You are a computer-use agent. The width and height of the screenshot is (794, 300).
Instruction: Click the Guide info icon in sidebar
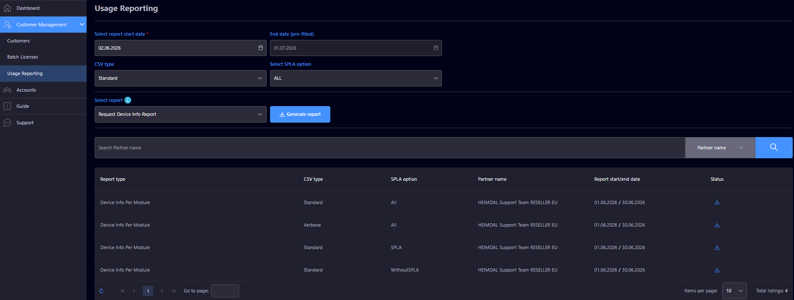tap(7, 106)
